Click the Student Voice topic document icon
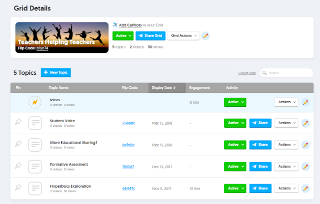 [35, 123]
